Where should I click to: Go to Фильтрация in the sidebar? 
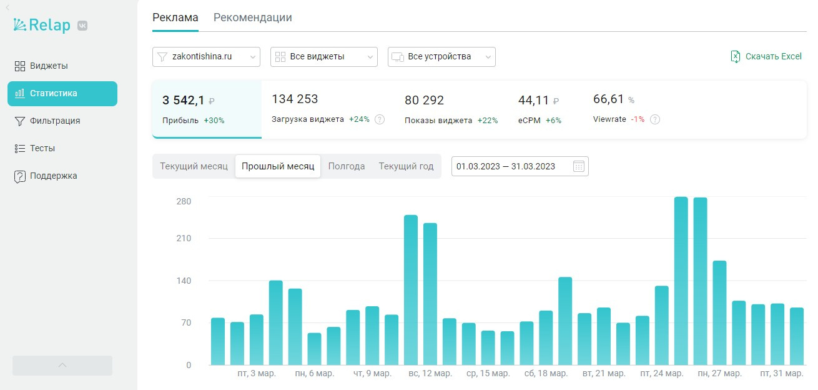[62, 121]
